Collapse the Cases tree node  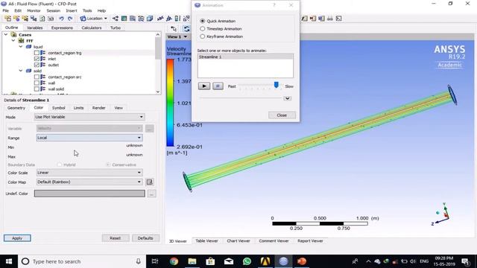(x=6, y=35)
